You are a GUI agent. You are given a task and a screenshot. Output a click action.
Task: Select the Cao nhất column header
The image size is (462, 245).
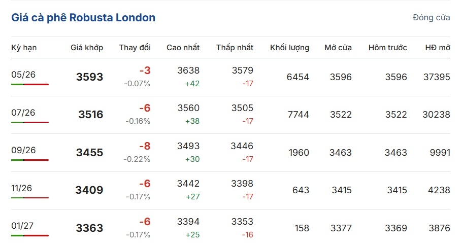(x=183, y=48)
